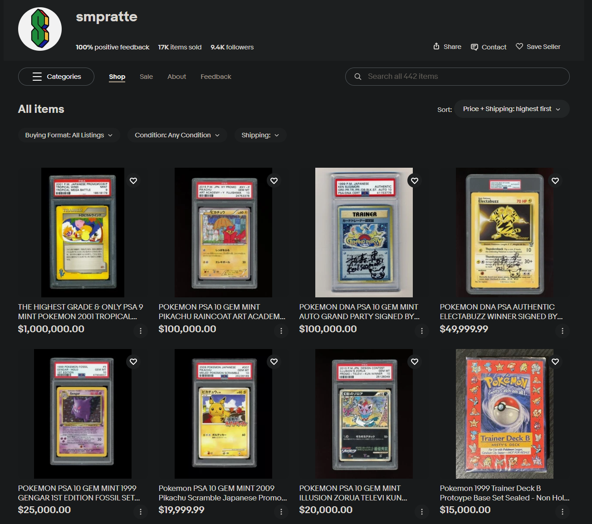Screen dimensions: 592x524
Task: Click the $15,000.00 price
Action: pos(465,510)
